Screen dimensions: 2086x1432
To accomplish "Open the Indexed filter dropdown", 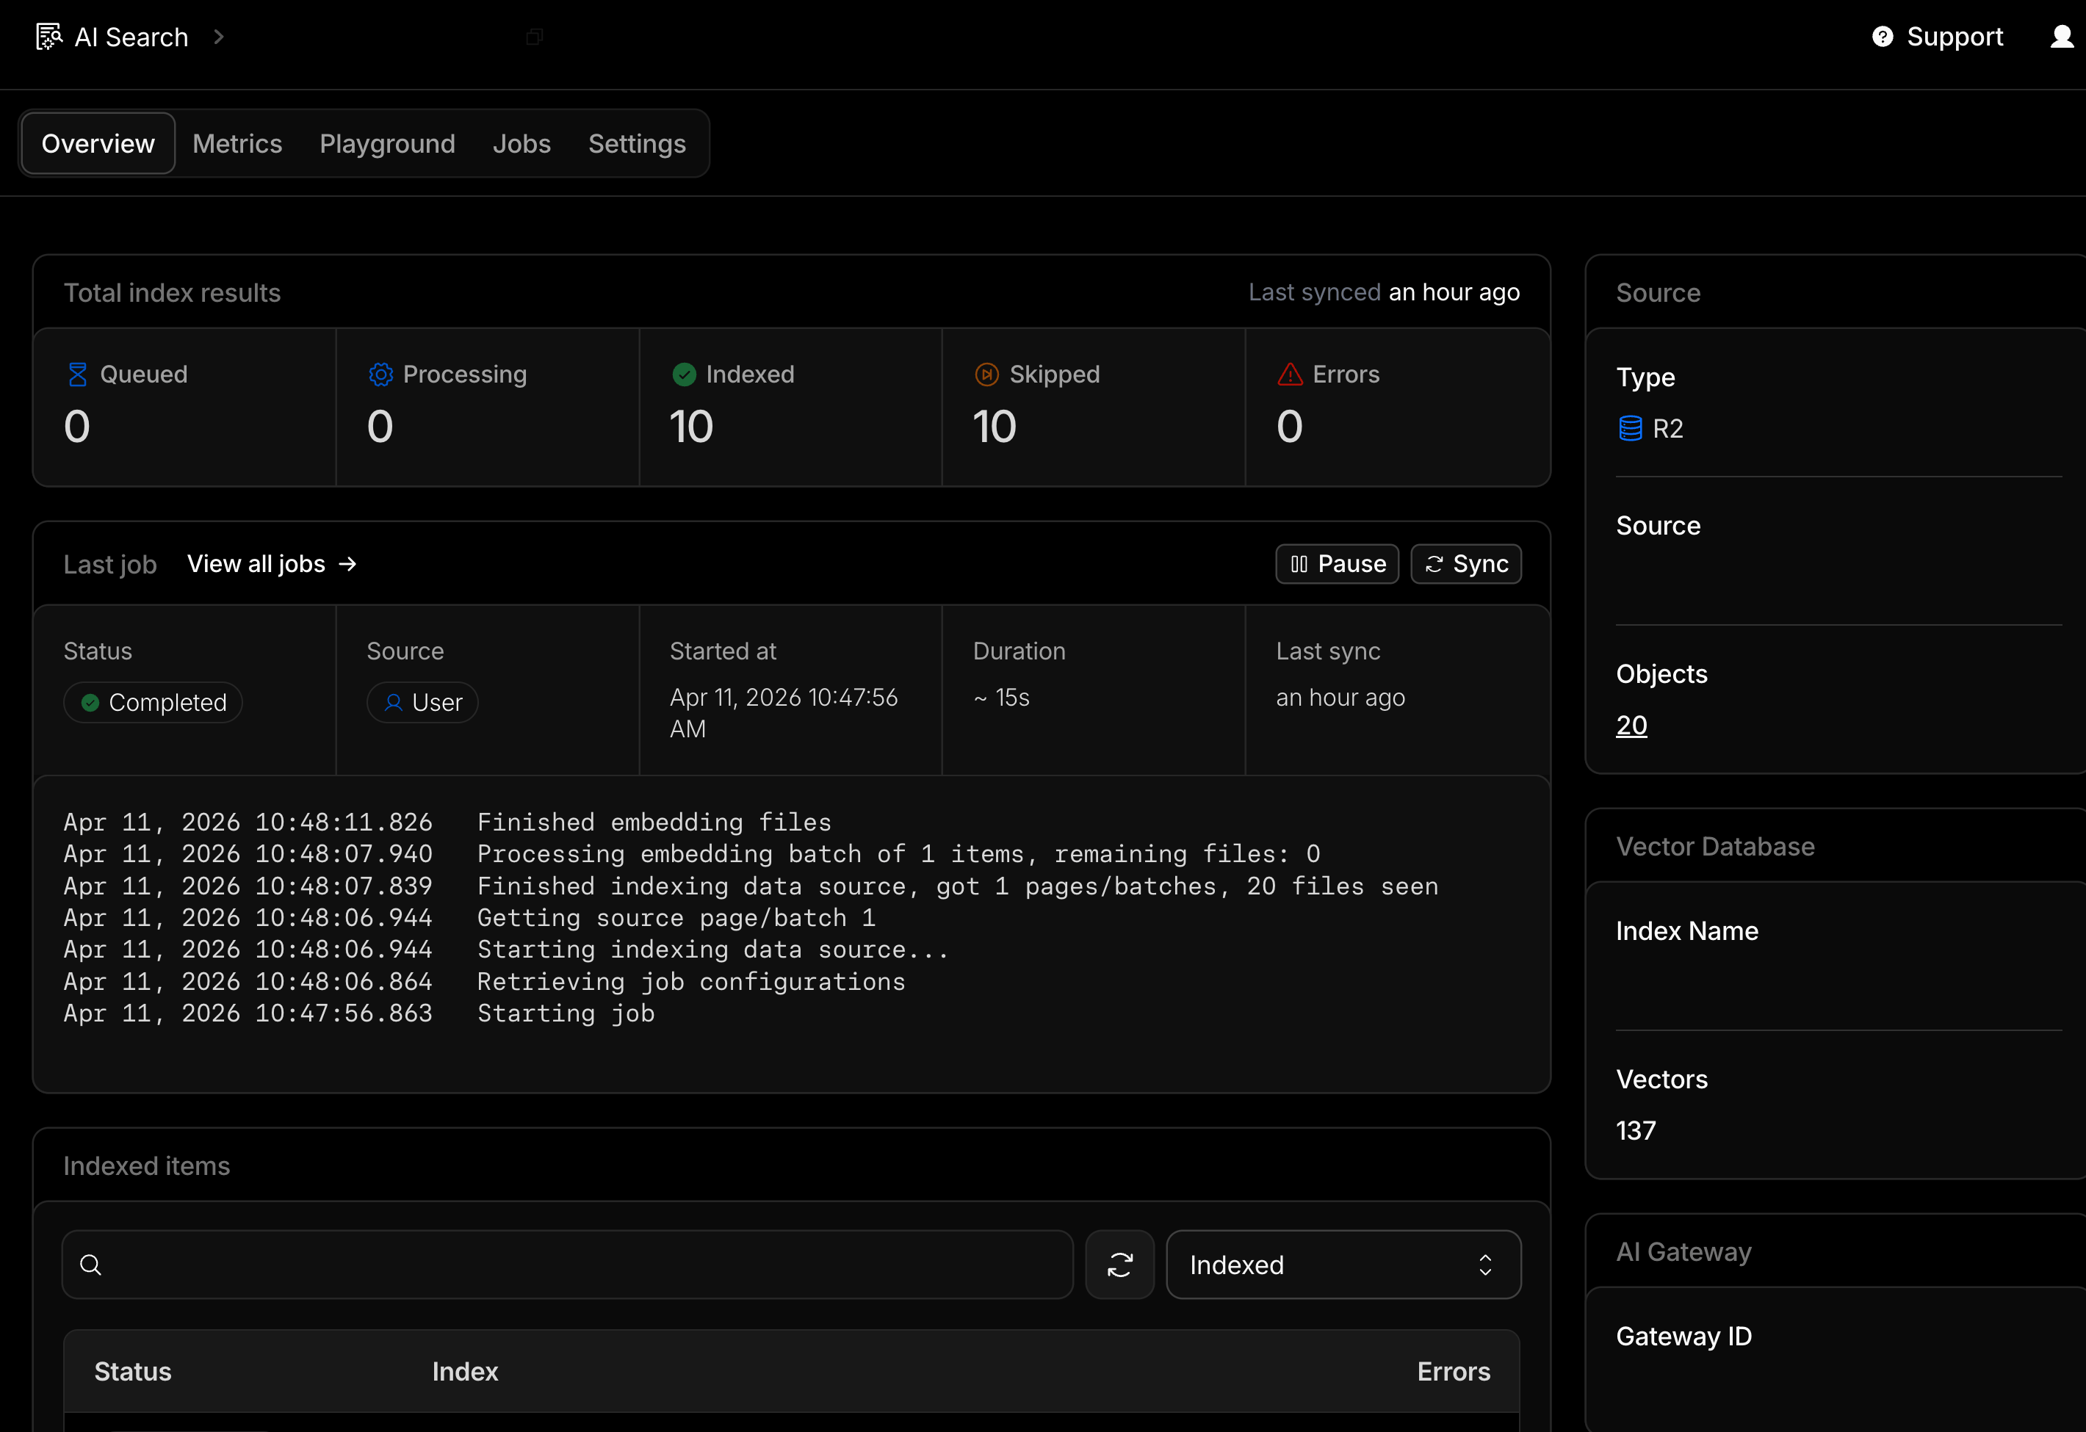I will (x=1343, y=1265).
